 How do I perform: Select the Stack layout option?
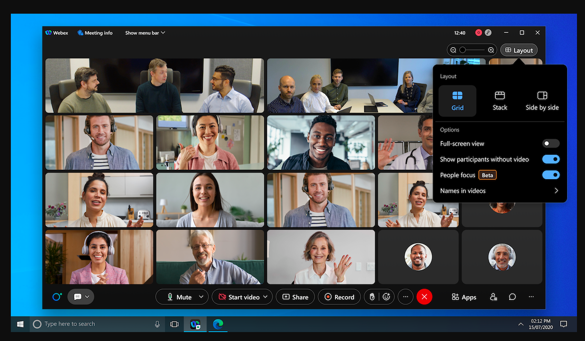[x=500, y=101]
